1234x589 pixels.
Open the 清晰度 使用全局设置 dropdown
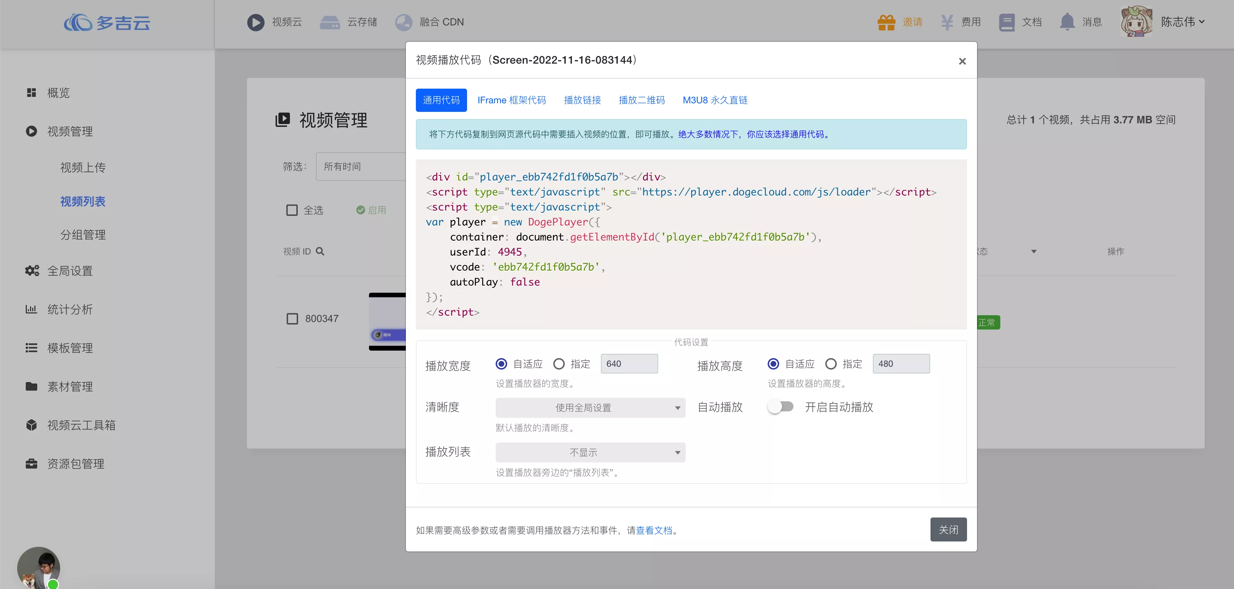[x=590, y=408]
